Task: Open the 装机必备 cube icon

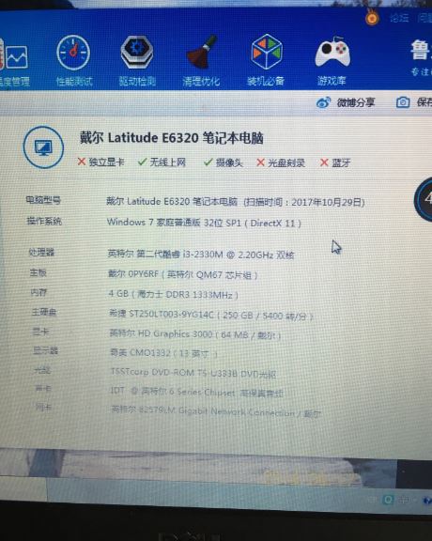Action: coord(266,52)
